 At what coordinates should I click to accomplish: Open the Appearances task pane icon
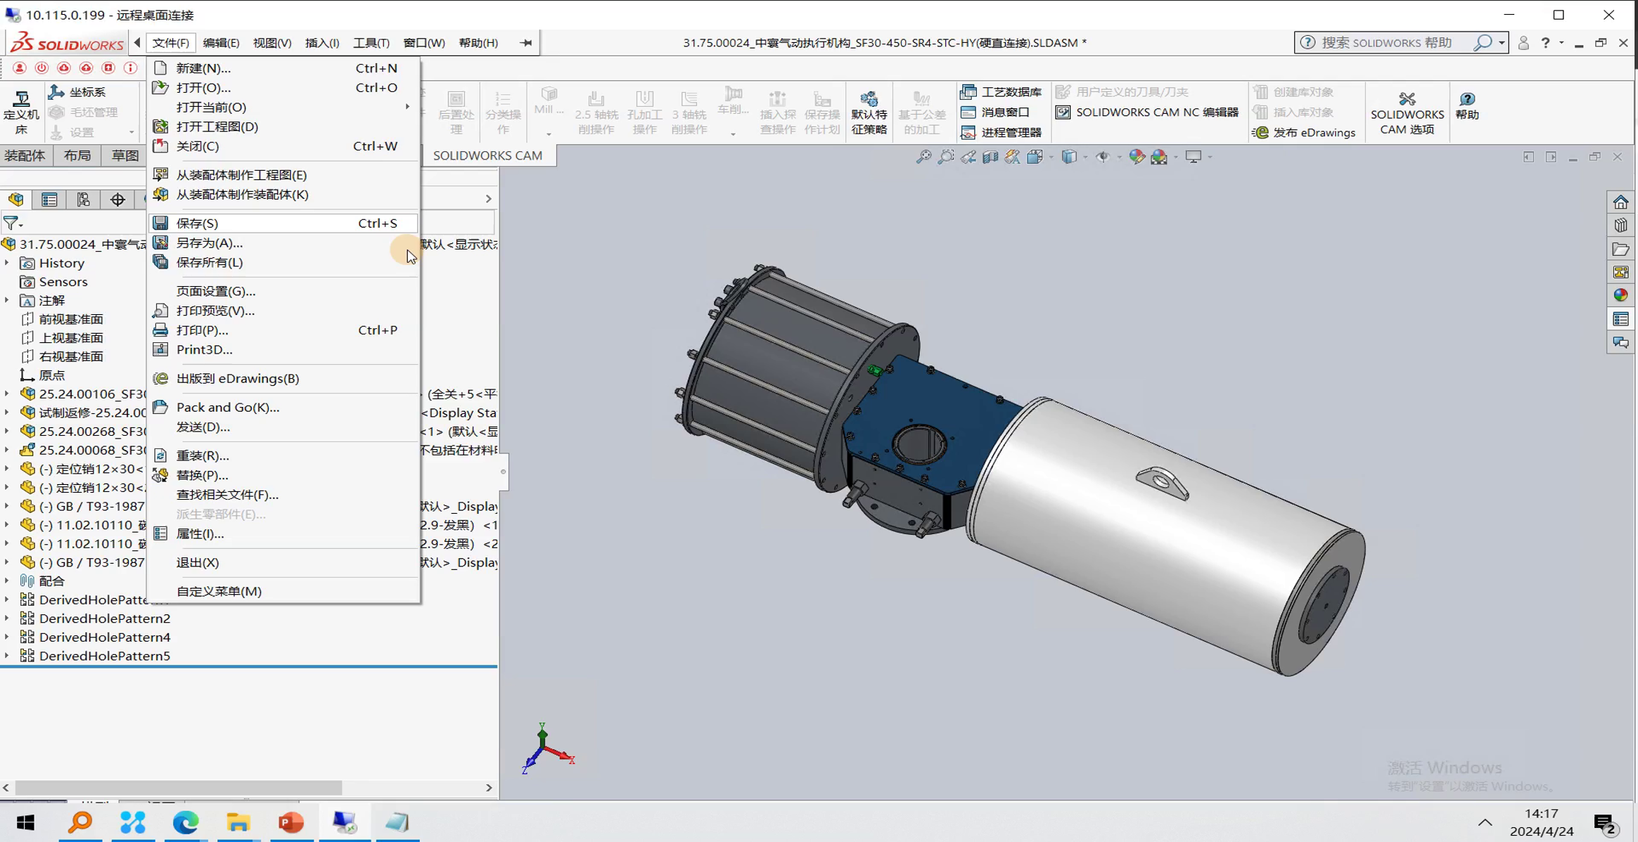click(1620, 295)
